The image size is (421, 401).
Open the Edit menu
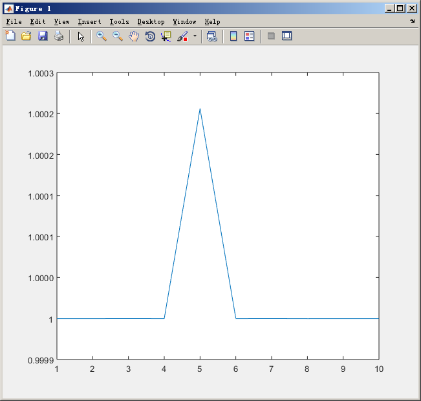pos(38,21)
